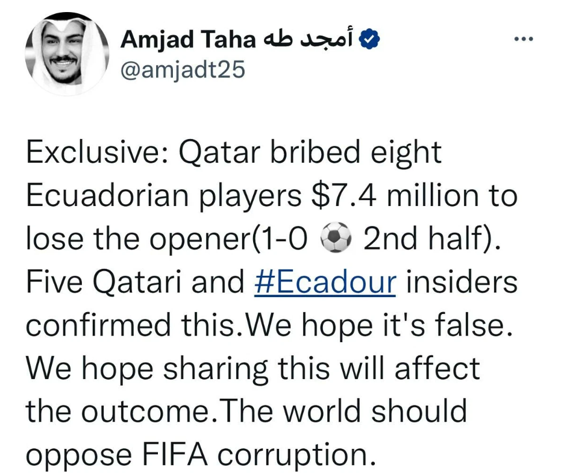
Task: Open the #Ecadour hashtag link
Action: 325,283
